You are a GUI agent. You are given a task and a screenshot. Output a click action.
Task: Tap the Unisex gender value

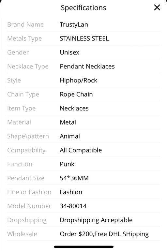(69, 52)
